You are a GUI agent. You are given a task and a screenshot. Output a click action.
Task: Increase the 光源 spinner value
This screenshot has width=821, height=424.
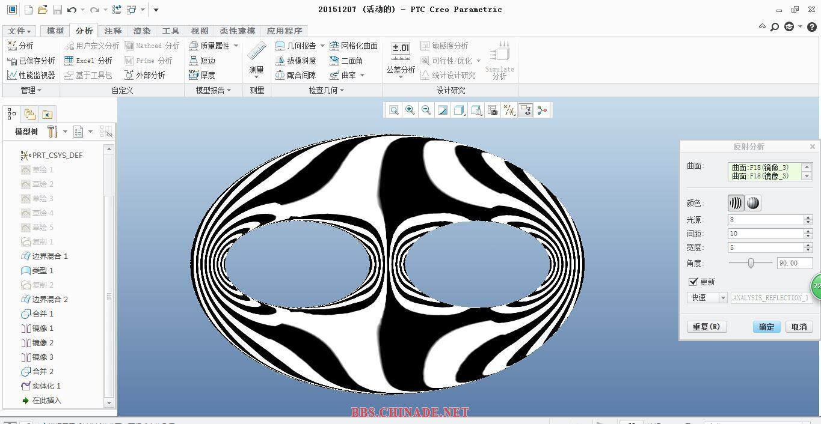click(x=808, y=217)
